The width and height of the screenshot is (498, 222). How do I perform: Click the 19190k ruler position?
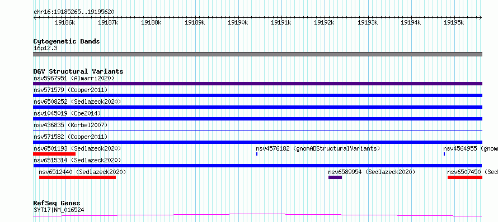coord(238,22)
